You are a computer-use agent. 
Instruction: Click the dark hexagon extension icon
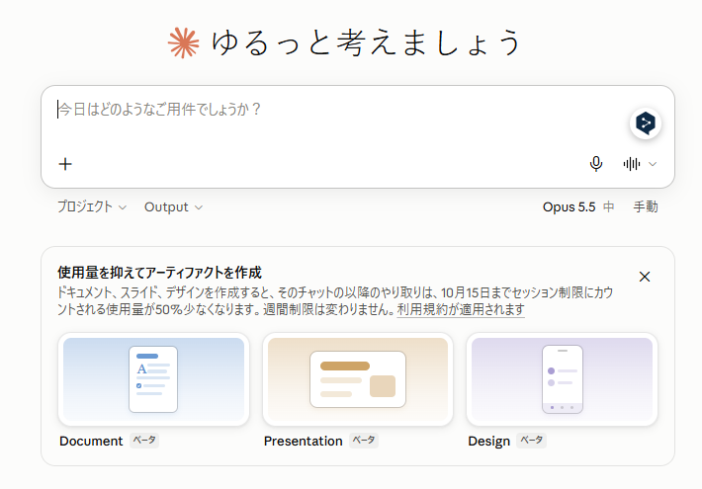tap(646, 123)
